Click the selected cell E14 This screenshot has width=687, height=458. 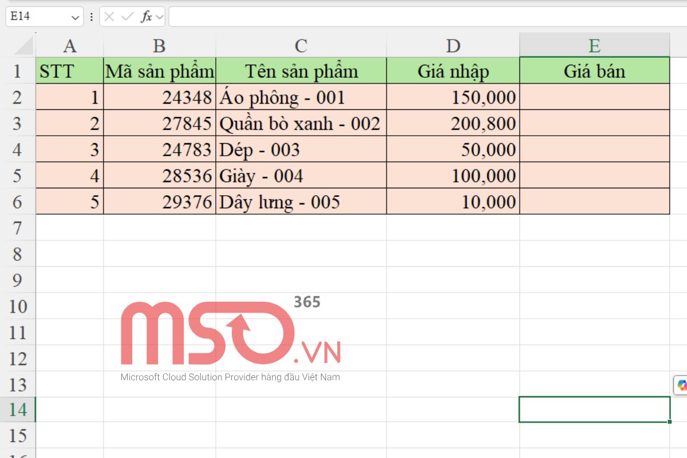[594, 409]
